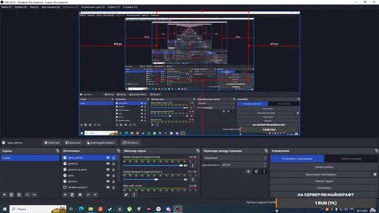Move source up arrow in Источники toolbar
This screenshot has width=379, height=213.
[88, 195]
